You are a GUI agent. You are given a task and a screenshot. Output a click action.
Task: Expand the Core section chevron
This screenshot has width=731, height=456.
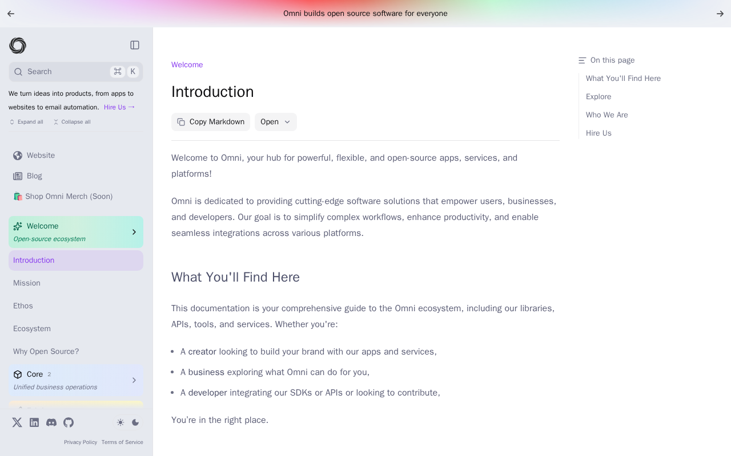coord(134,380)
